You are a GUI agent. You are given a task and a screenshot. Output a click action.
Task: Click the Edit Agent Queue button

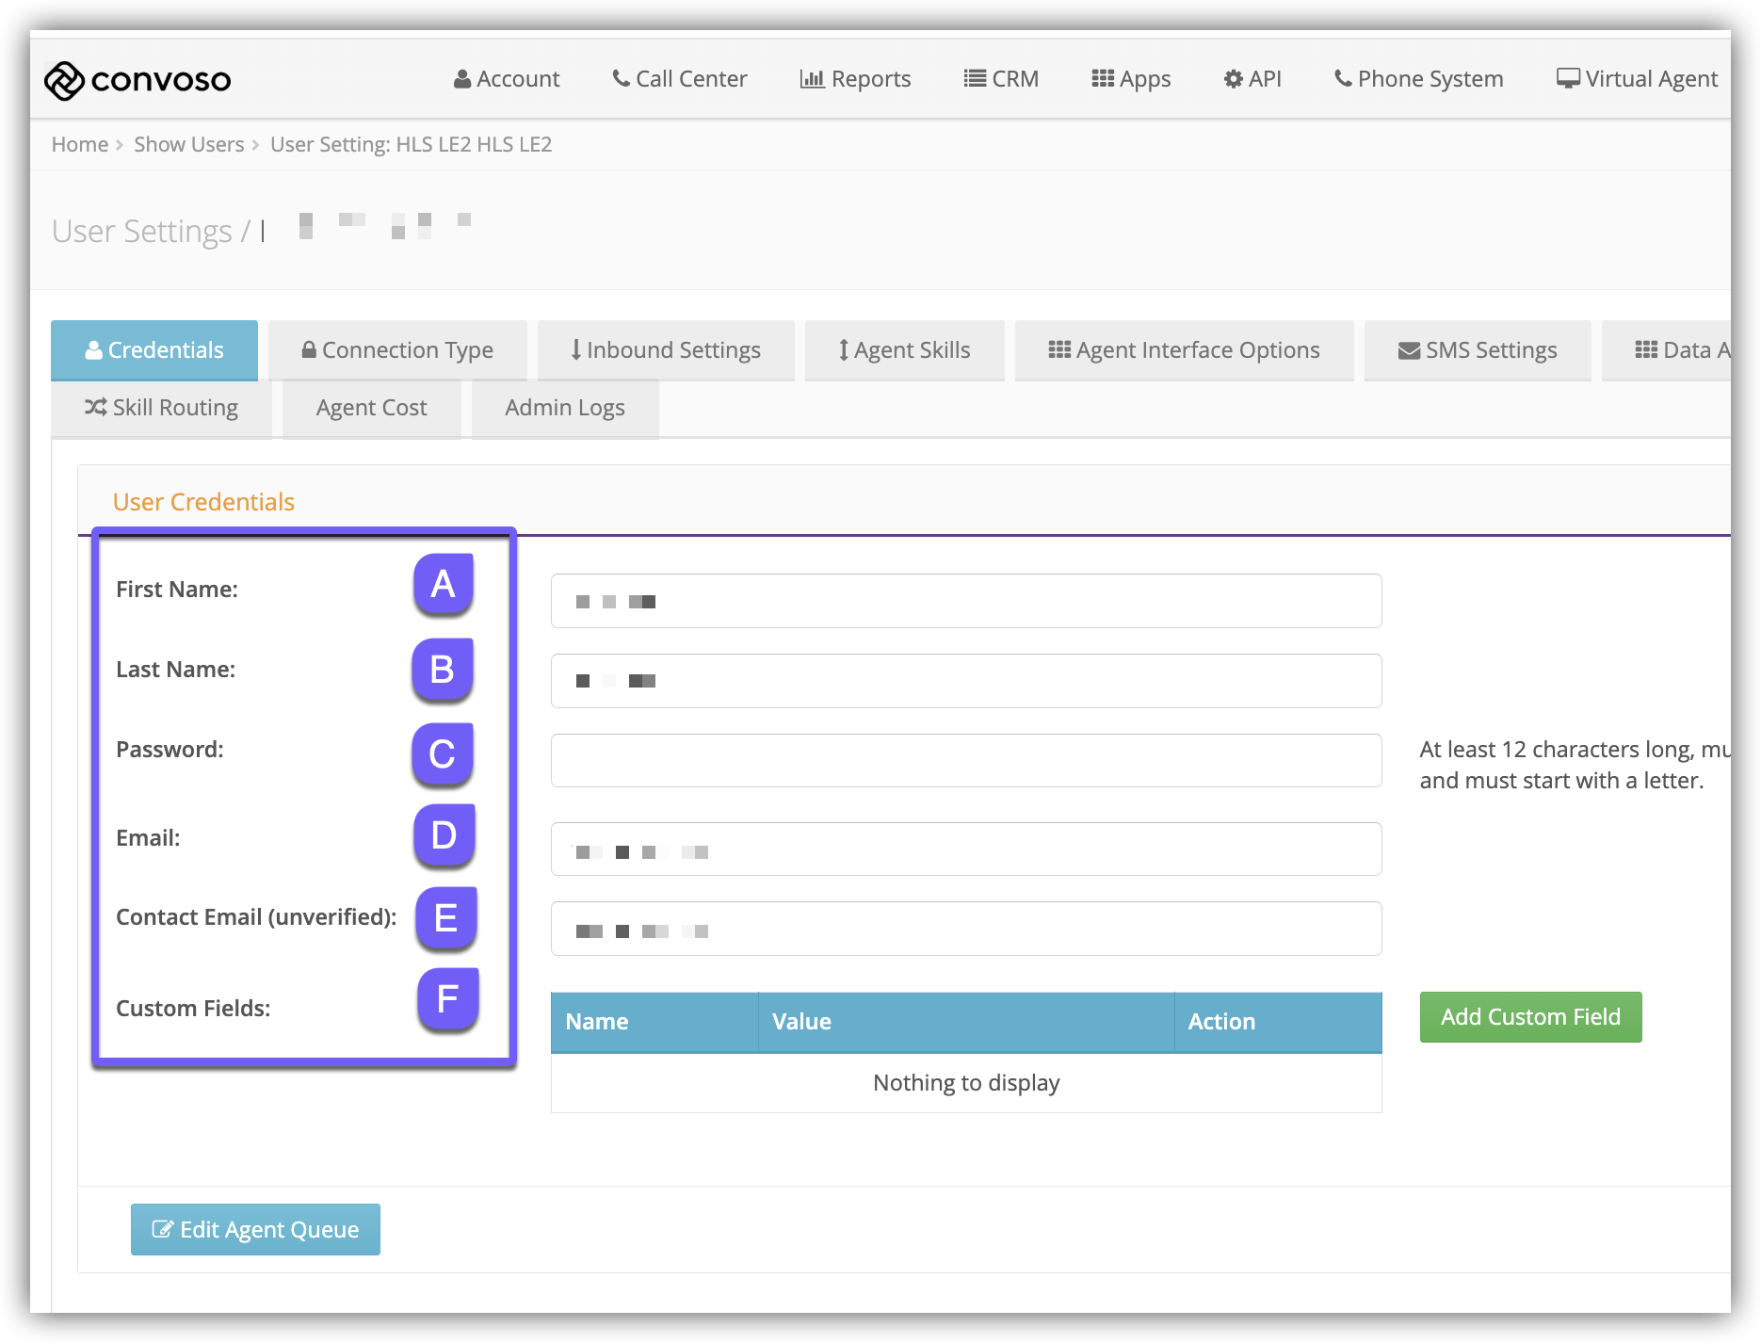click(x=255, y=1229)
